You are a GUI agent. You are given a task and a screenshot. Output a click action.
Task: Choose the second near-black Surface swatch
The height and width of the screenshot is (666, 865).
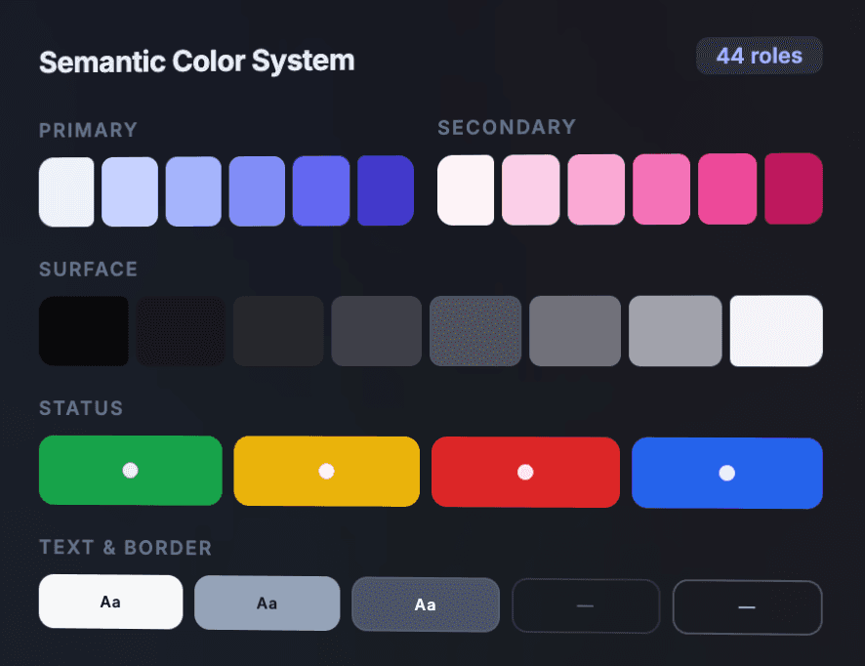pyautogui.click(x=181, y=330)
